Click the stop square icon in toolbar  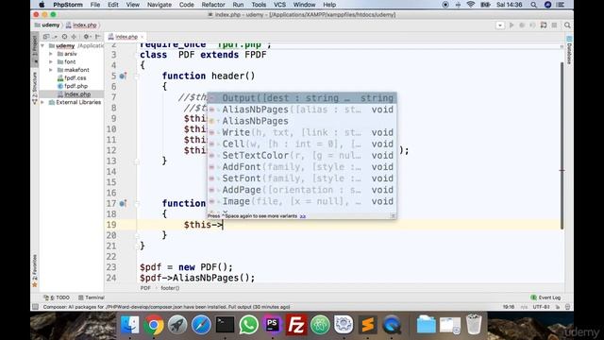tap(554, 25)
